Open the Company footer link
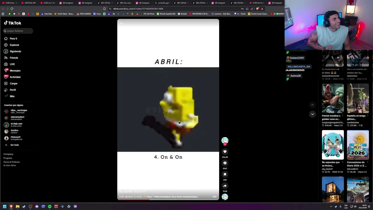The width and height of the screenshot is (373, 210). pyautogui.click(x=8, y=154)
